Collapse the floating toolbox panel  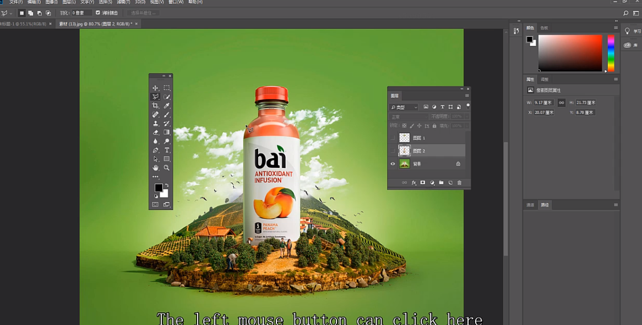tap(164, 76)
